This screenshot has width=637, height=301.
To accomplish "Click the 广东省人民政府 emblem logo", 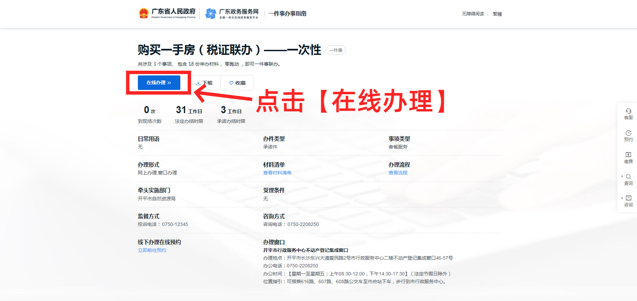I will [x=144, y=13].
